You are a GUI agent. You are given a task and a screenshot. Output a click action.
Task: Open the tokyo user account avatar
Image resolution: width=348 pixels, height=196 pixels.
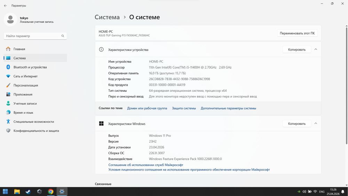pyautogui.click(x=10, y=20)
